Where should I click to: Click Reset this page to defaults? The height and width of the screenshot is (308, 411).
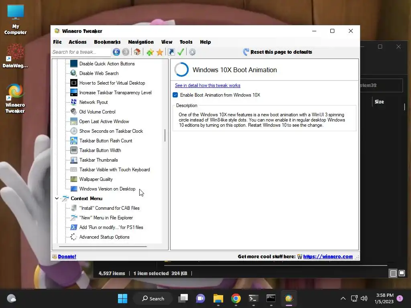[x=277, y=52]
